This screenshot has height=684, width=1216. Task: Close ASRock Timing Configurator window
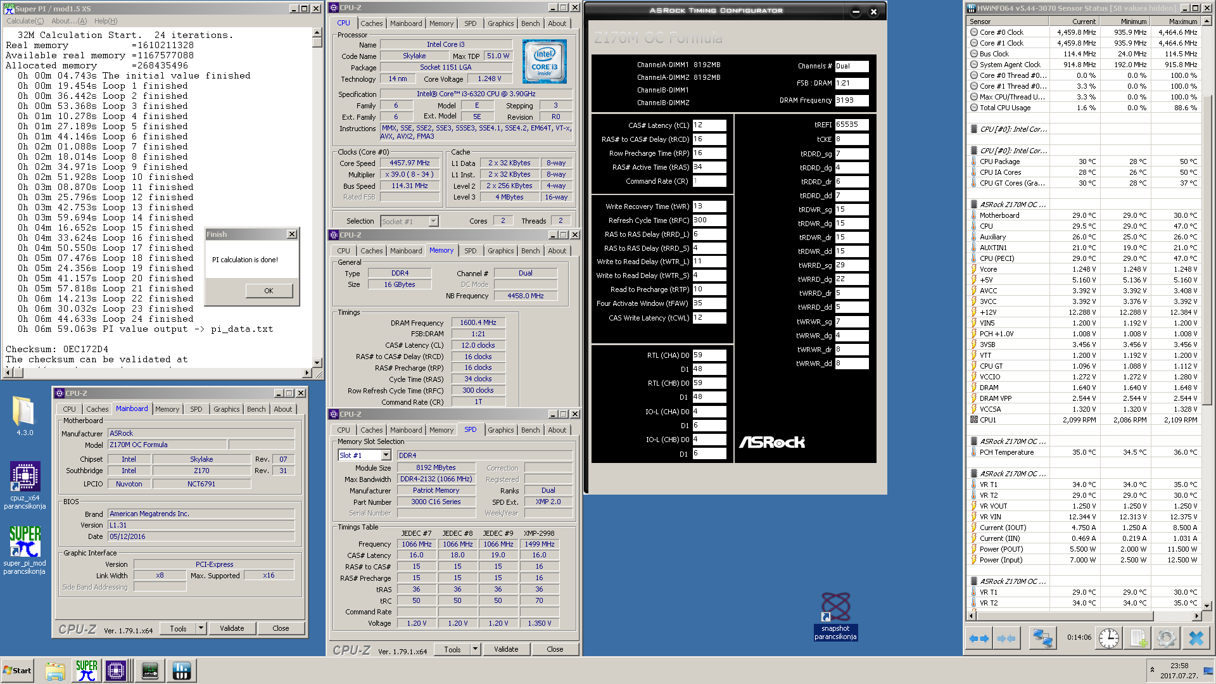point(873,11)
